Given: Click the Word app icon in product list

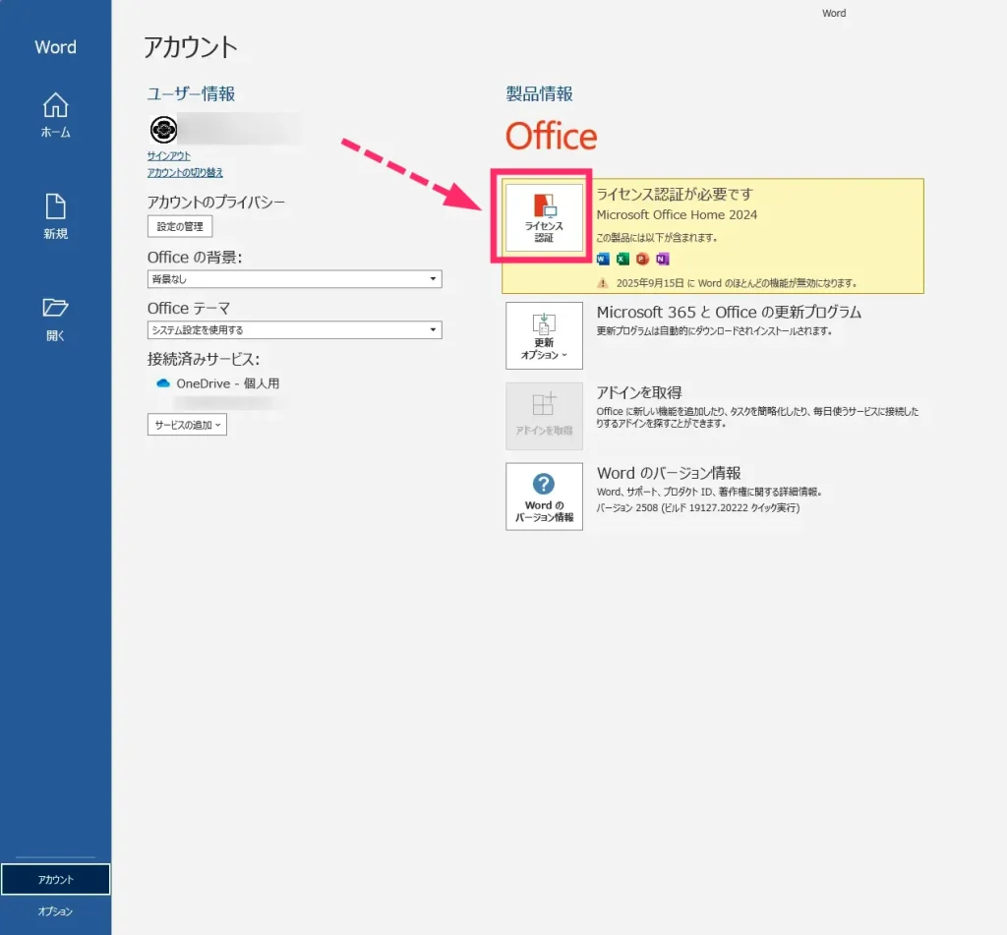Looking at the screenshot, I should click(x=603, y=259).
